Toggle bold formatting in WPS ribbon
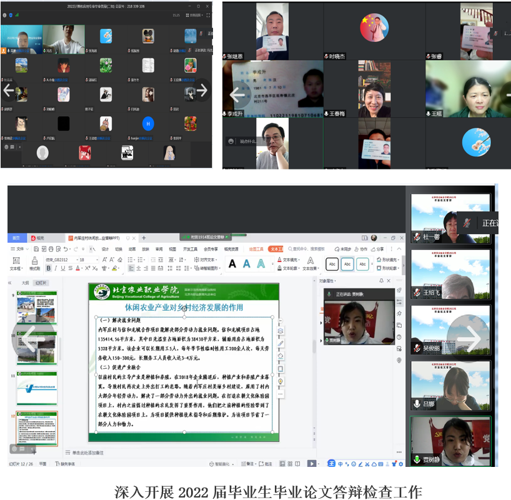The width and height of the screenshot is (511, 500). click(47, 268)
